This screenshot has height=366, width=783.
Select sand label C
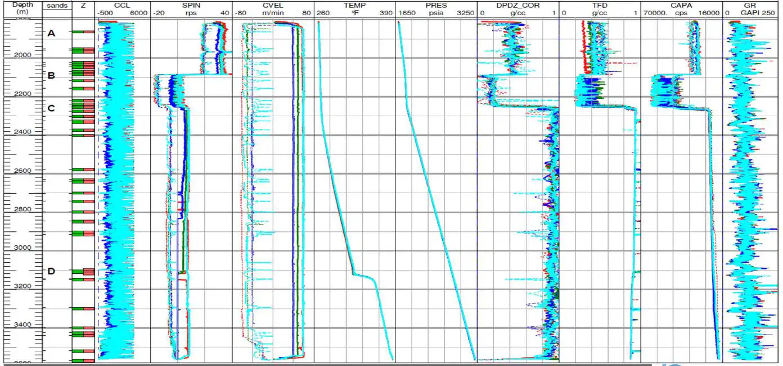click(x=51, y=108)
